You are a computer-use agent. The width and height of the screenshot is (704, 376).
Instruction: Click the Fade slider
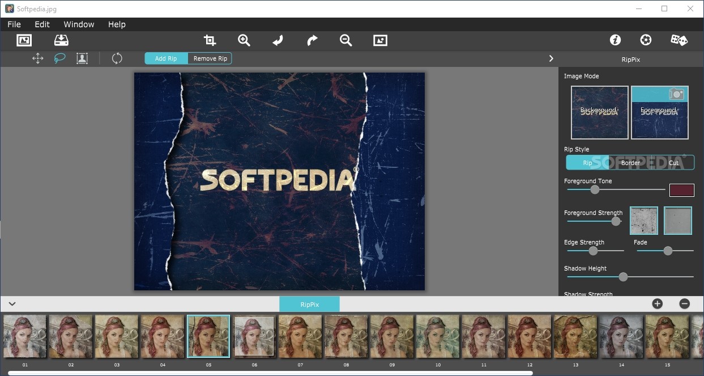[664, 251]
